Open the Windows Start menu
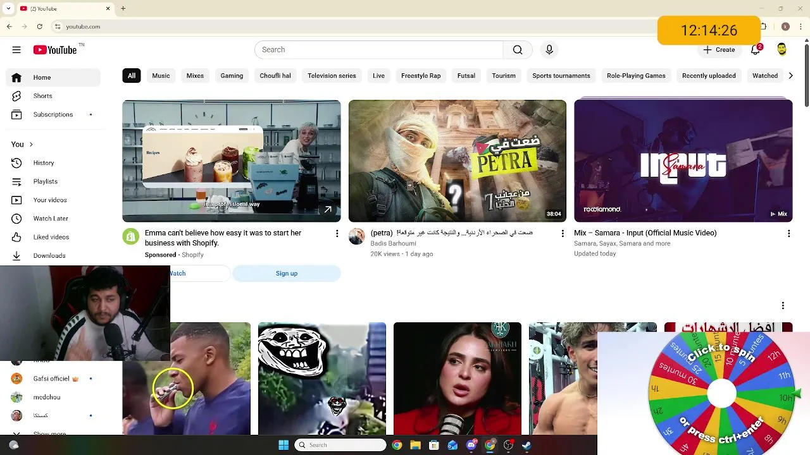 [283, 445]
